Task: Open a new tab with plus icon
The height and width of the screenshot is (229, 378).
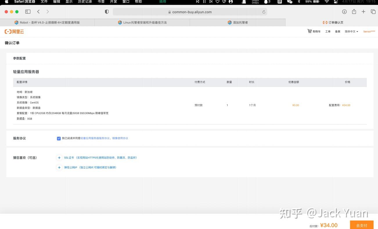Action: click(x=363, y=12)
